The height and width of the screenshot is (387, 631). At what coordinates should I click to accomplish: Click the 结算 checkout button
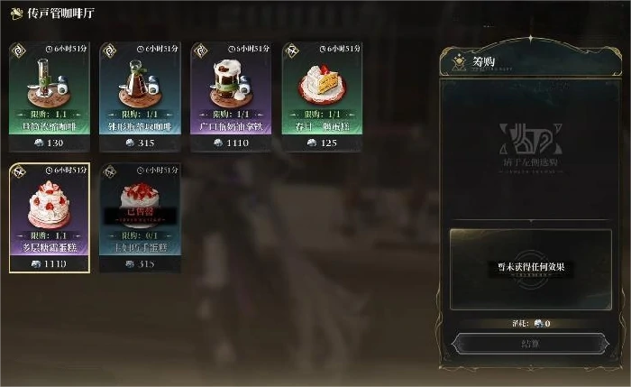[530, 344]
